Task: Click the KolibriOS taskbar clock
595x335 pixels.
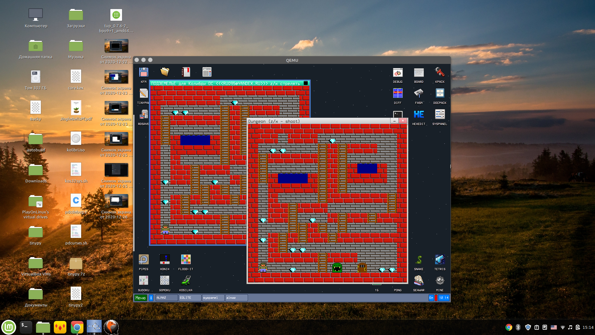Action: pyautogui.click(x=444, y=298)
